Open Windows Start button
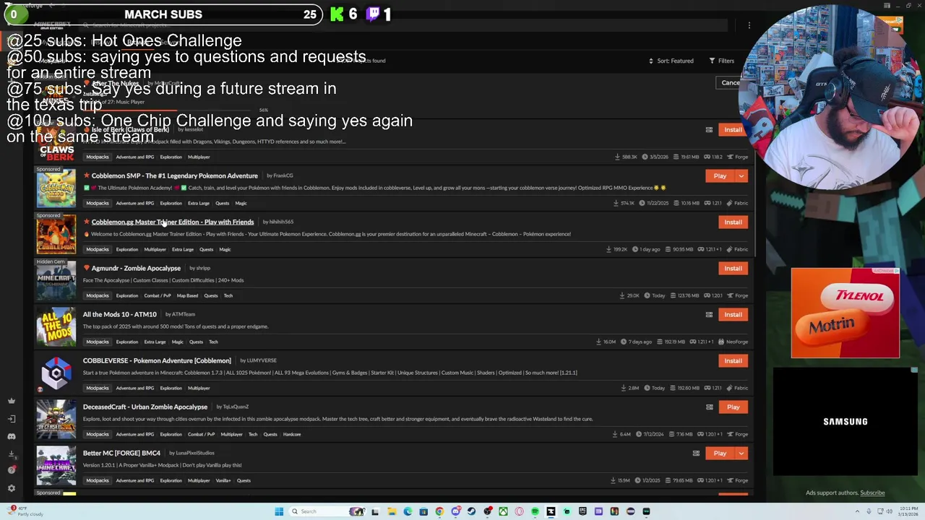 click(x=279, y=511)
